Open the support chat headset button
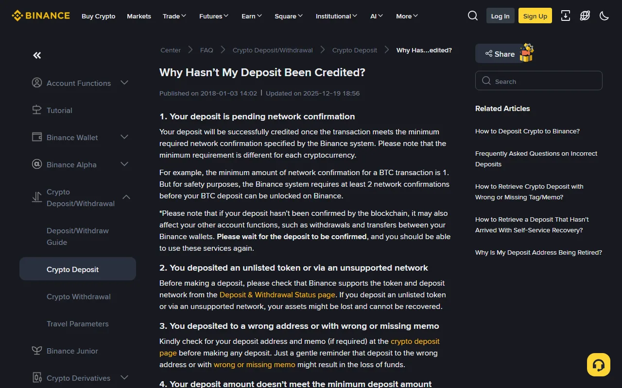This screenshot has height=388, width=622. [x=599, y=365]
